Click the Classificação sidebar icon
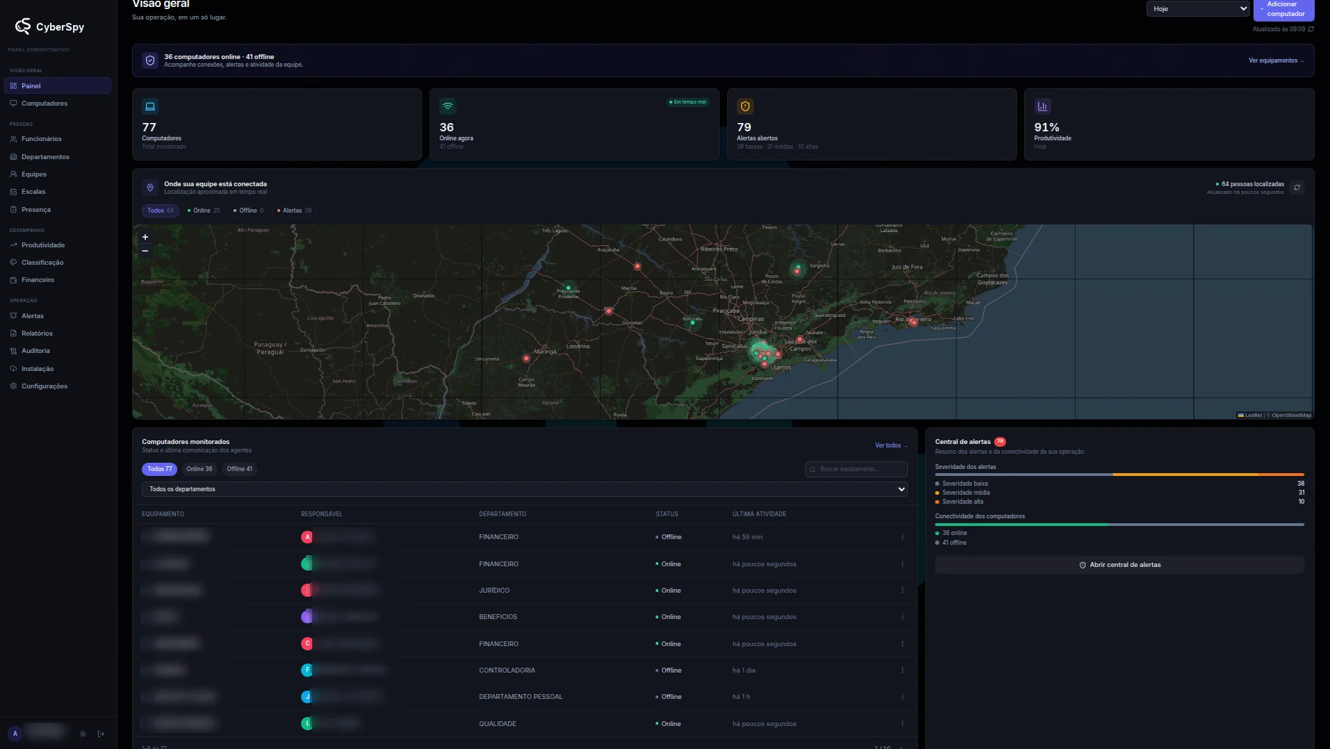The height and width of the screenshot is (749, 1330). (13, 263)
